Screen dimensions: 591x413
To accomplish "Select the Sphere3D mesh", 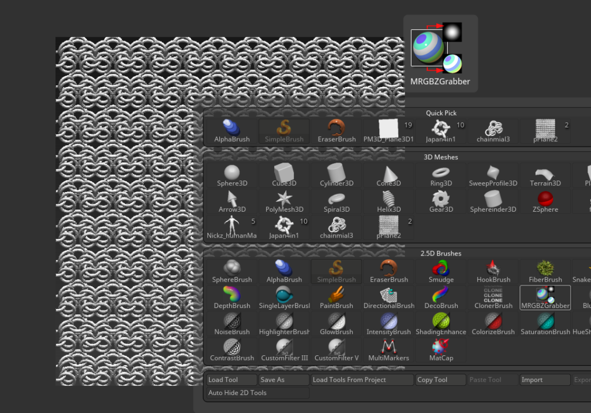I will [x=232, y=175].
